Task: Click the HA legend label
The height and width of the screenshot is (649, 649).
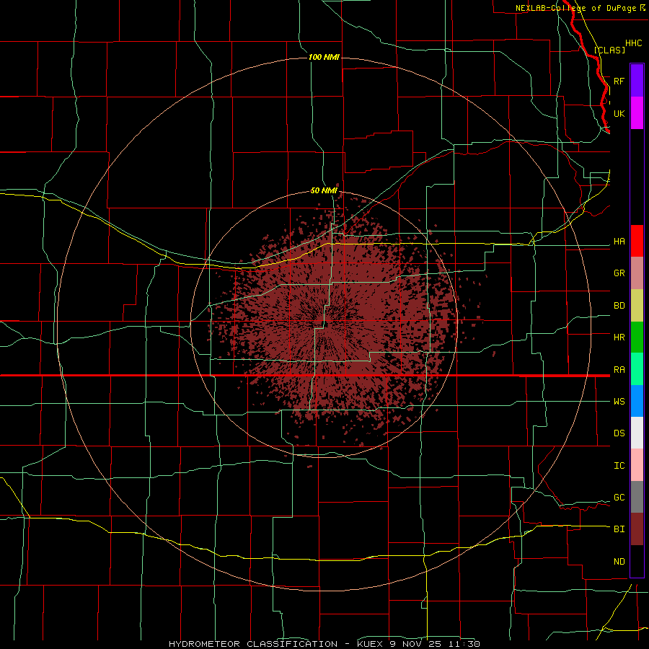Action: pos(619,242)
